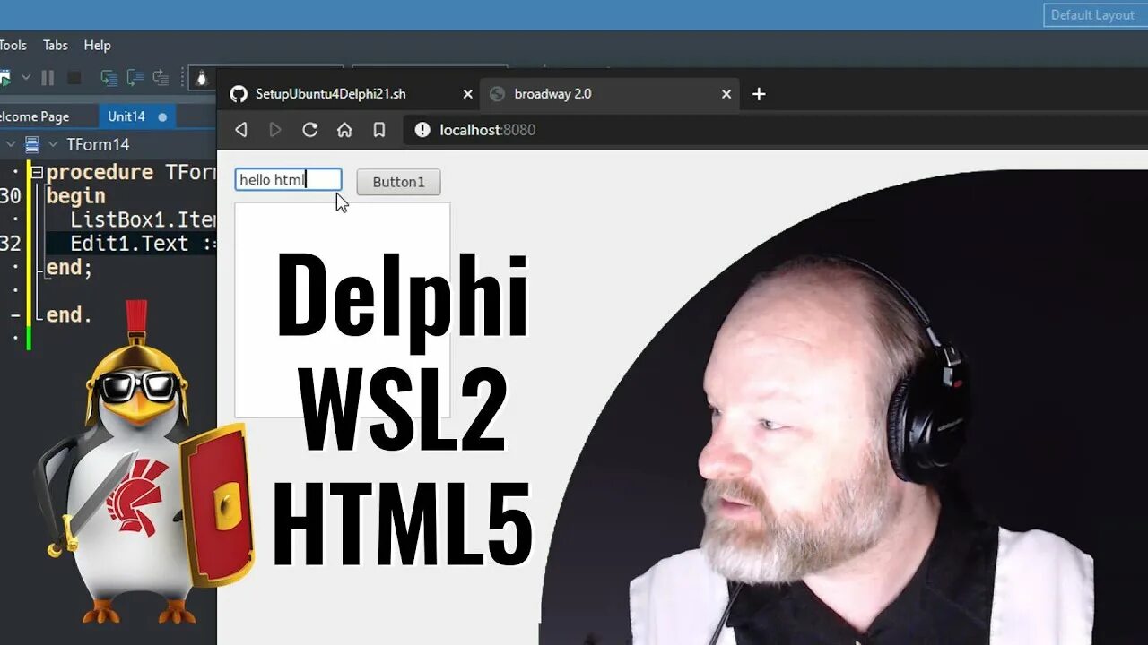The height and width of the screenshot is (645, 1148).
Task: Open the Tools menu
Action: tap(13, 45)
